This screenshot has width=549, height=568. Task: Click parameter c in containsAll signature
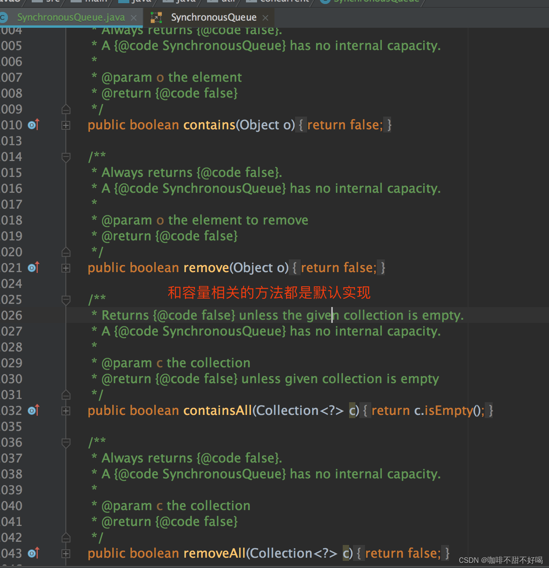click(x=352, y=411)
